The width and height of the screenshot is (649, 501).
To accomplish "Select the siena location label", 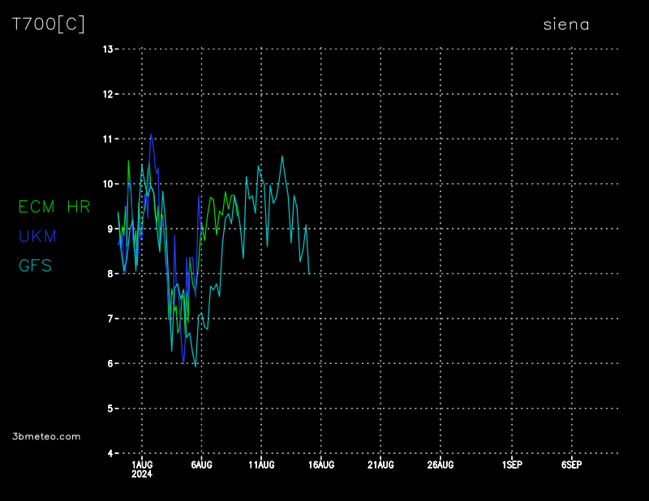I will 565,24.
